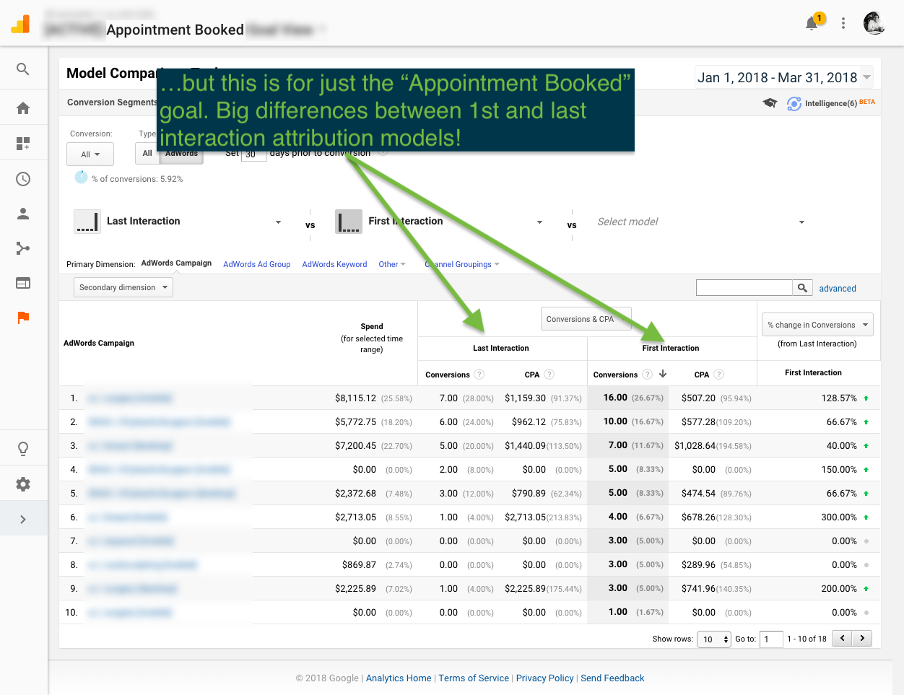
Task: Click the $507.20 CPA value
Action: [x=698, y=398]
